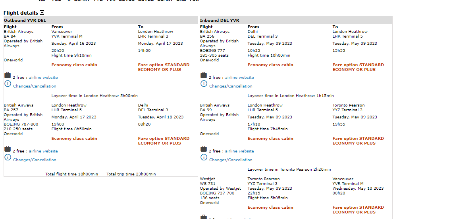Select the Inbound DEL YVR header

point(220,21)
